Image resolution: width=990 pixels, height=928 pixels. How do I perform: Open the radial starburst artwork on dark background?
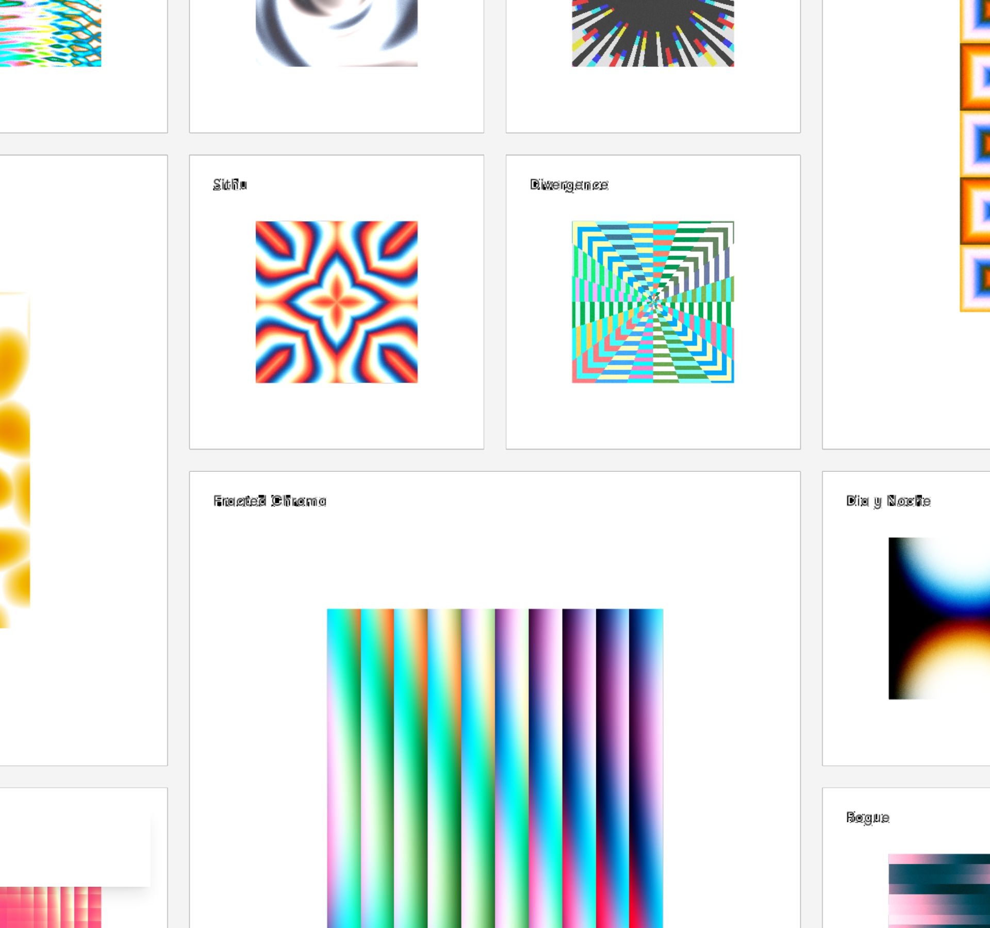click(x=653, y=32)
